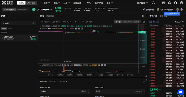The width and height of the screenshot is (186, 97).
Task: Select 策略交易模式 strategy trading mode
Action: point(23,10)
